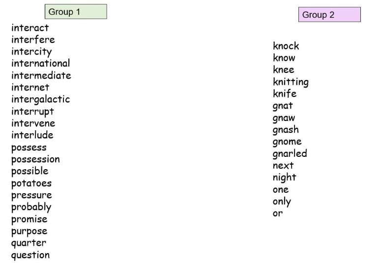Viewport: 383px width, 263px height.
Task: Click the green Group 1 label
Action: click(x=75, y=12)
